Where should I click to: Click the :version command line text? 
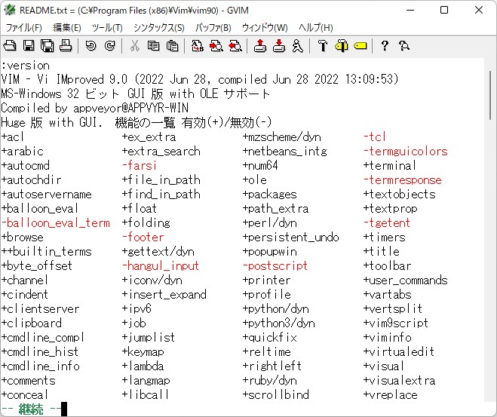coord(26,66)
